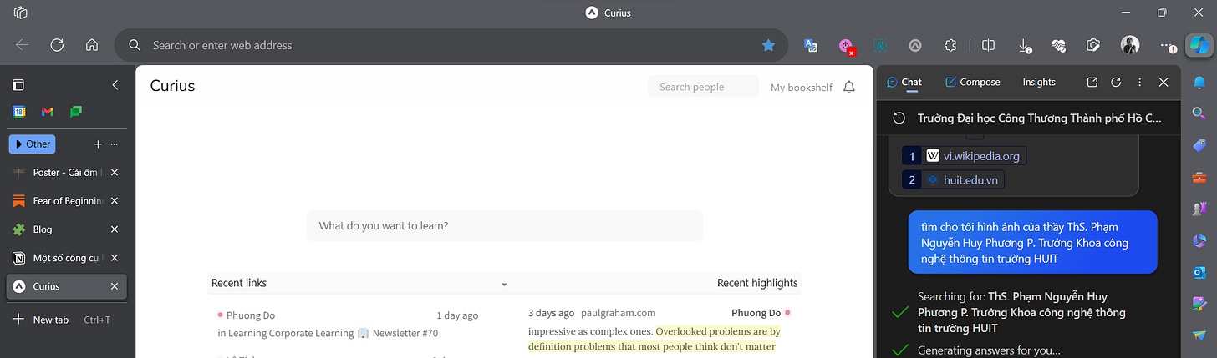The image size is (1217, 358).
Task: Collapse the Other tab group
Action: [32, 144]
